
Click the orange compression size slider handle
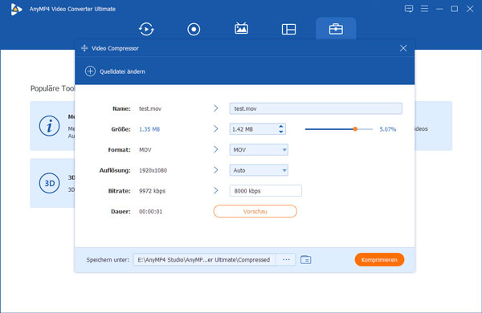pos(355,129)
